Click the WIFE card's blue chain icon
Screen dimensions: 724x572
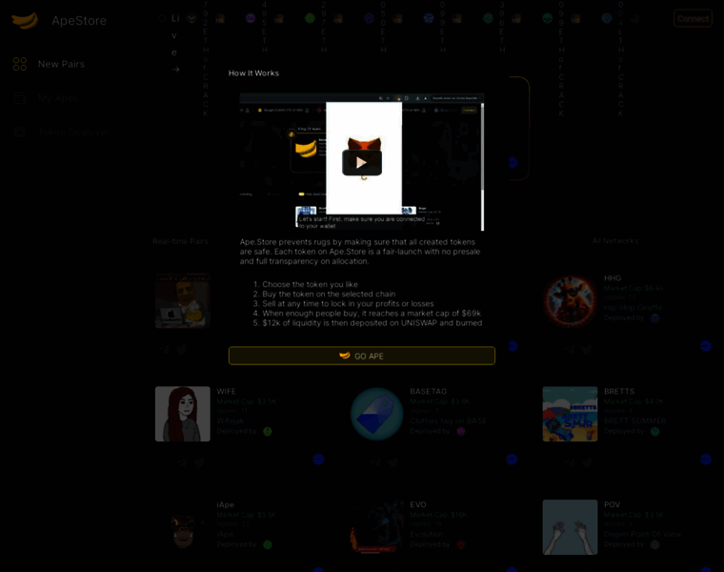(318, 459)
